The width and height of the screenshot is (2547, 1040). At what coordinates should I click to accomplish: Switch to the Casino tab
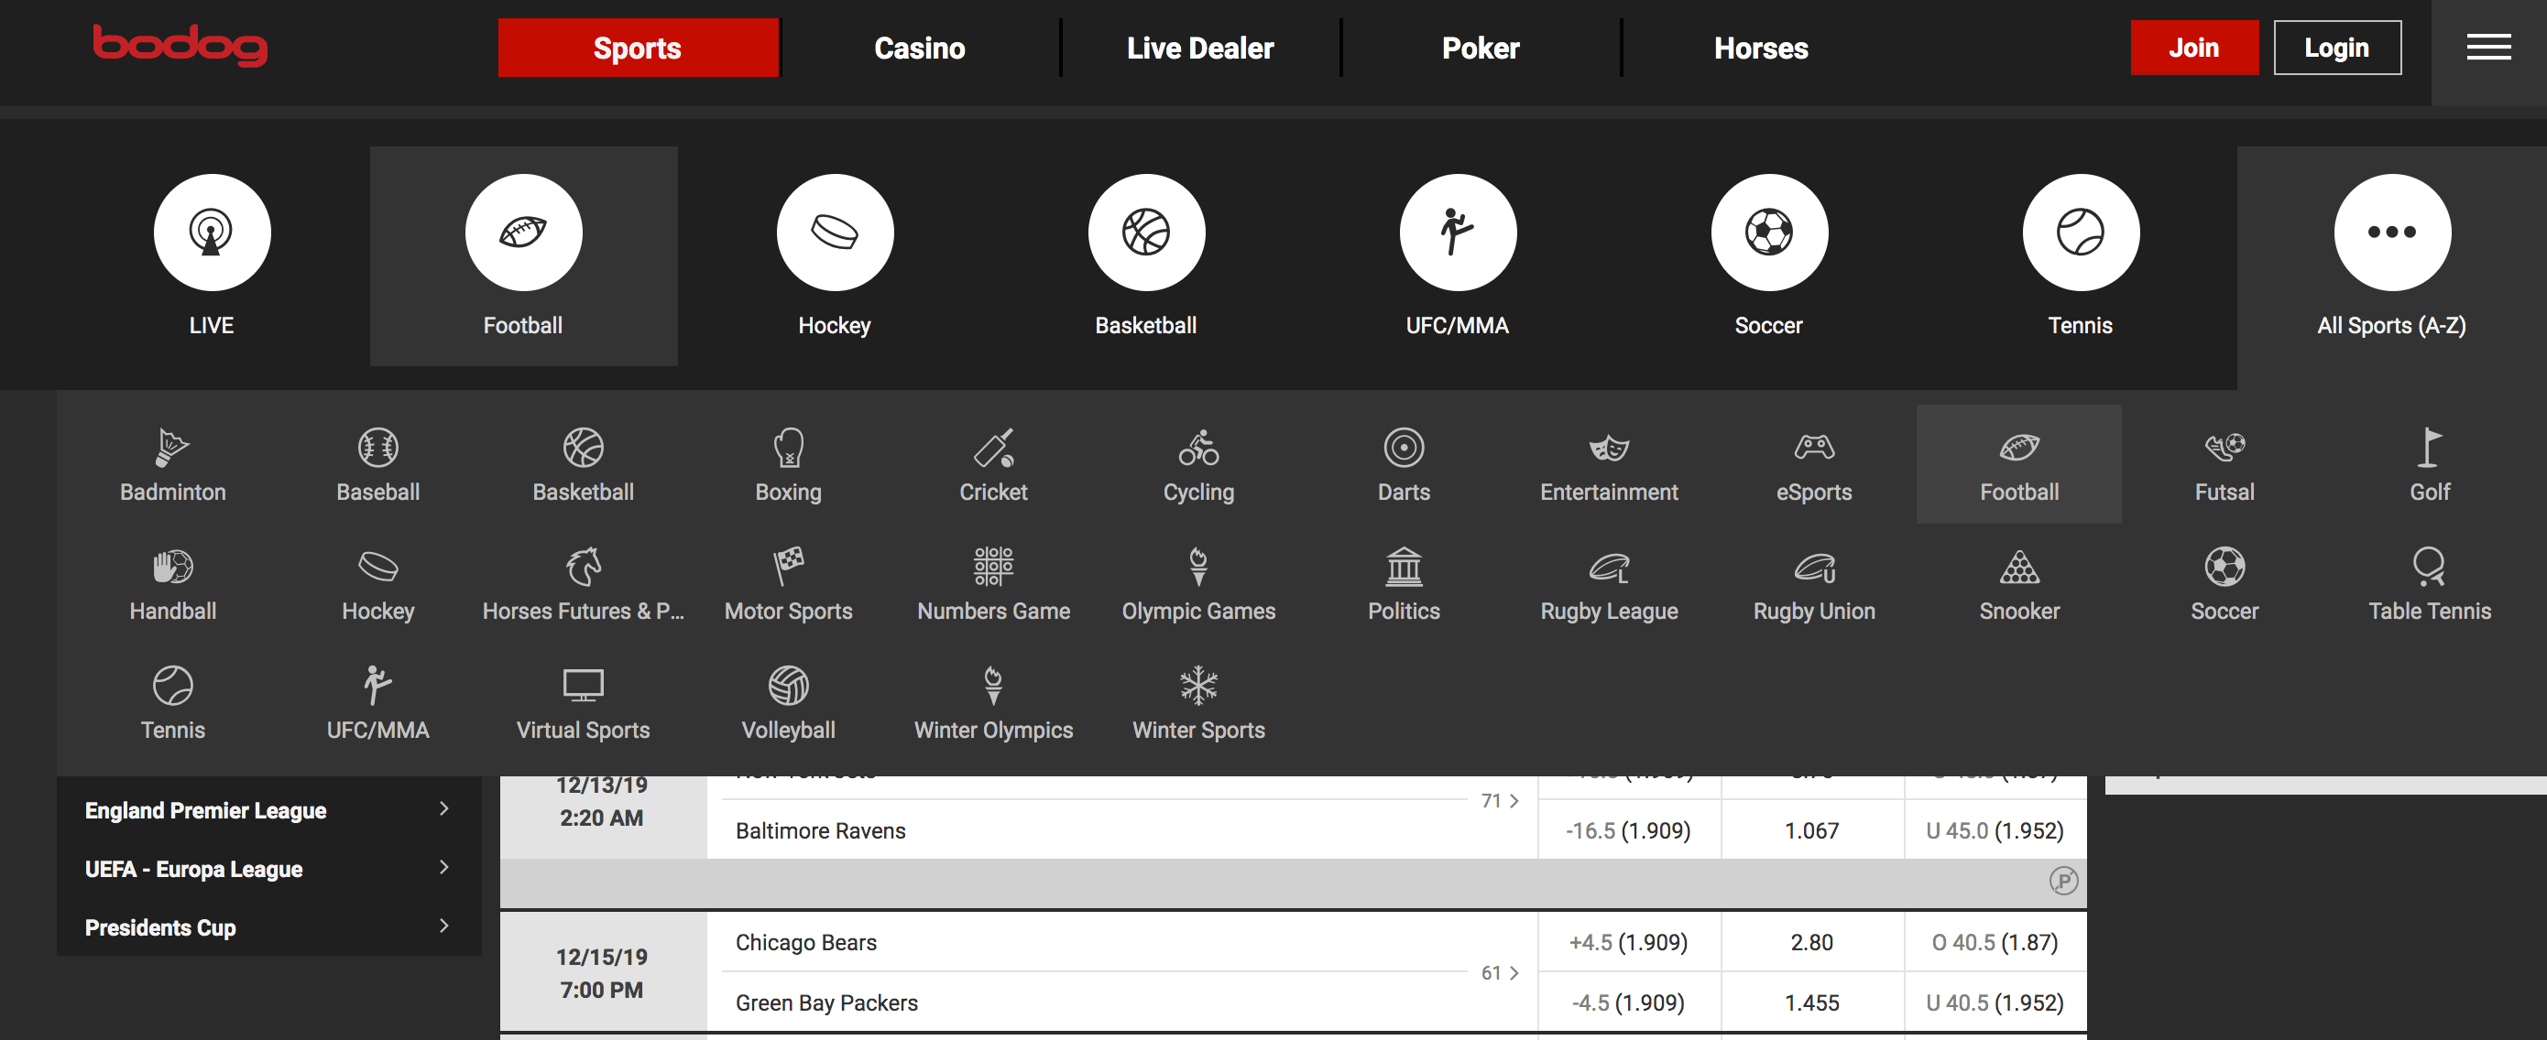tap(919, 47)
